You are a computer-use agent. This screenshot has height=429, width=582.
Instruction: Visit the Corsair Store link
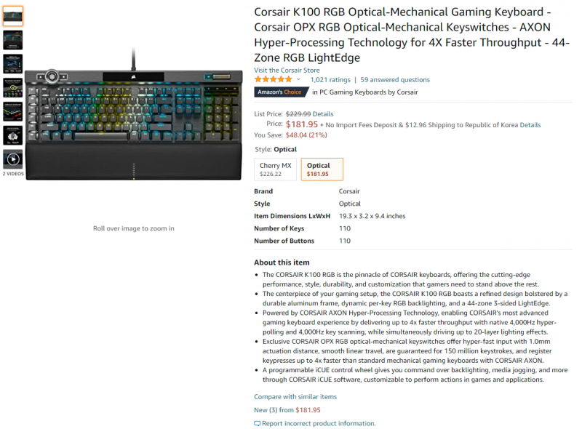pos(287,70)
